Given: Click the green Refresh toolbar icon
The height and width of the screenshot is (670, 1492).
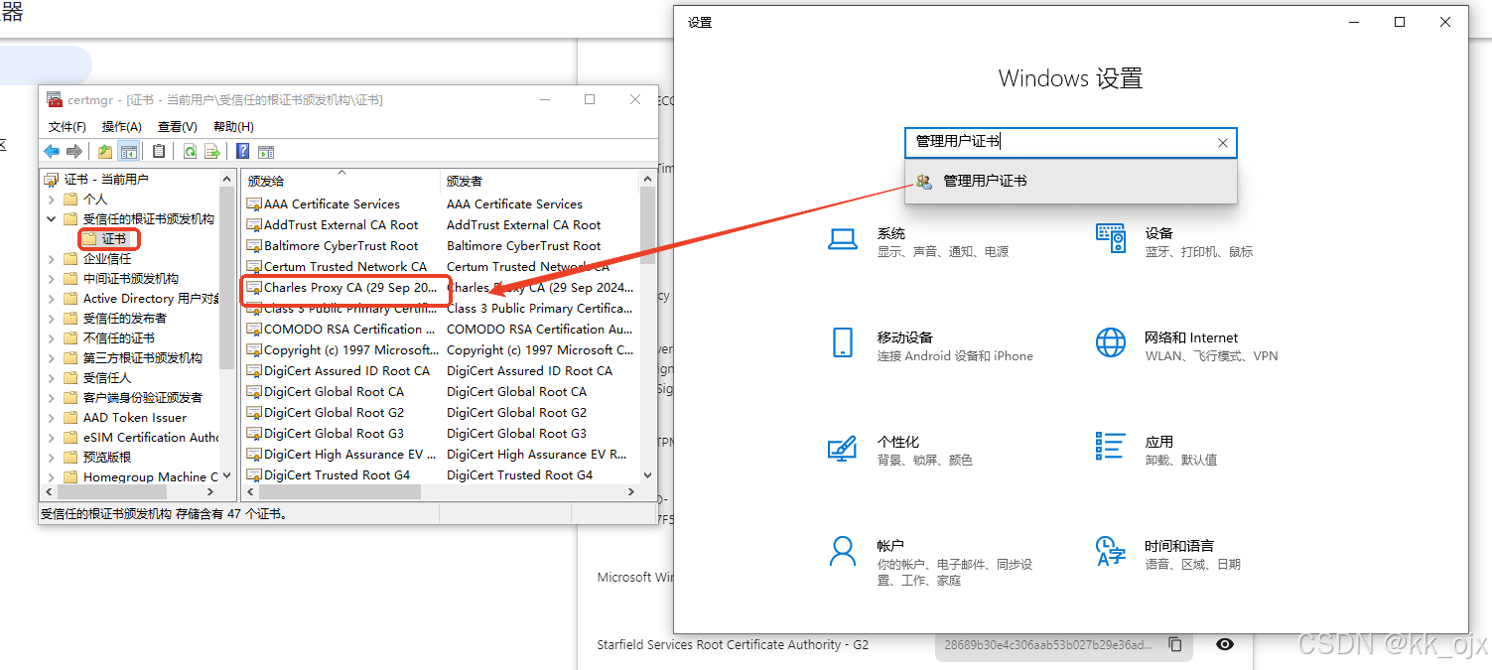Looking at the screenshot, I should tap(190, 151).
